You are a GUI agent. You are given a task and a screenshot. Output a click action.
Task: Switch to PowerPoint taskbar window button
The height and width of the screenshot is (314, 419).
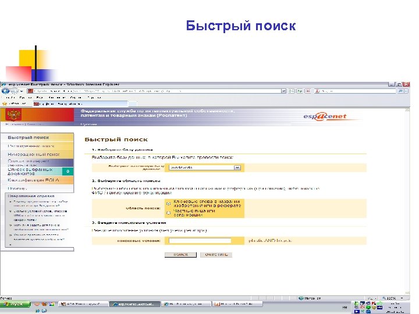pos(237,304)
